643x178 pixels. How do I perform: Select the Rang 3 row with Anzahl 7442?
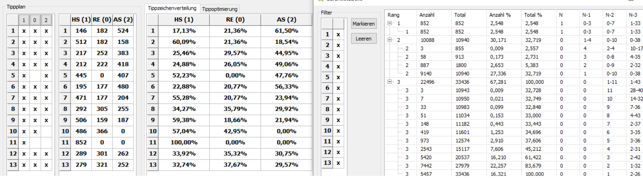pos(514,166)
